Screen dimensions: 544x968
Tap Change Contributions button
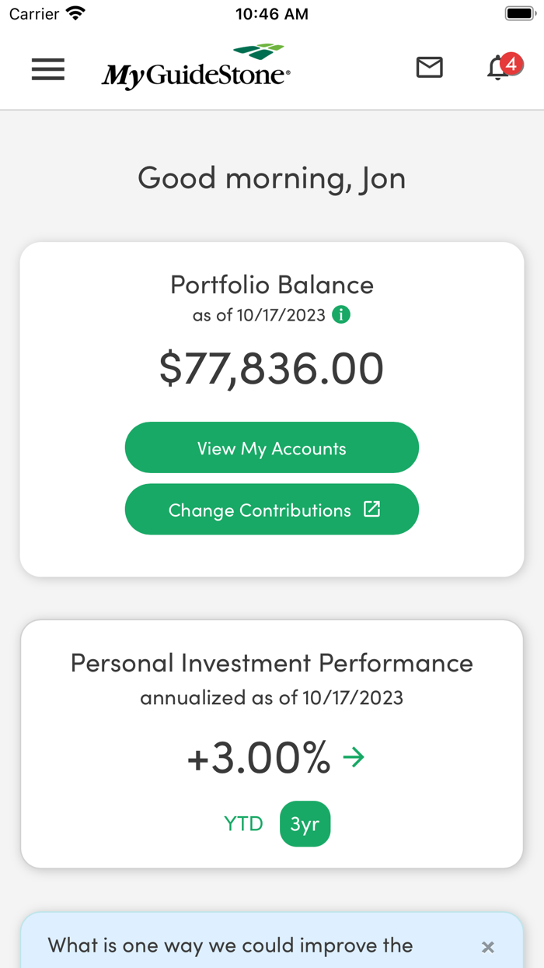tap(272, 509)
